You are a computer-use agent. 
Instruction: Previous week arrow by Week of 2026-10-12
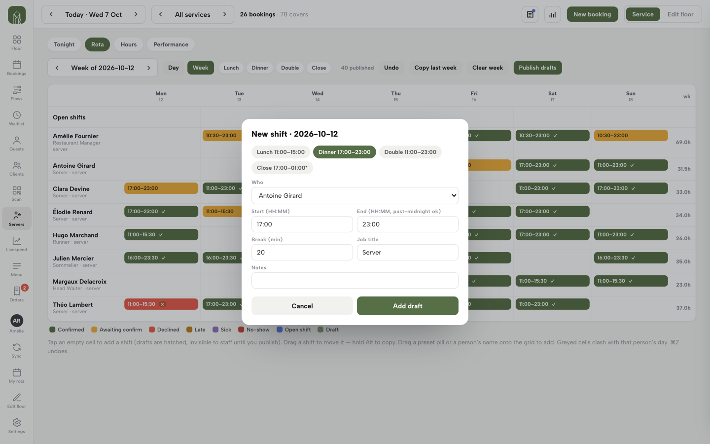coord(57,68)
